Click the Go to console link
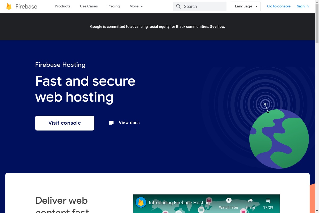The width and height of the screenshot is (319, 213). (279, 6)
